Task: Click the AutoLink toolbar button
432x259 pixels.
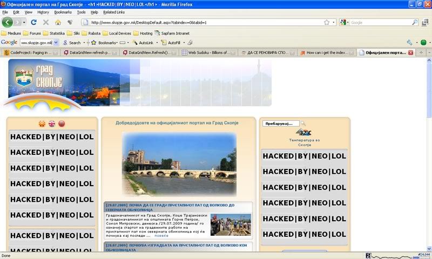Action: (143, 43)
